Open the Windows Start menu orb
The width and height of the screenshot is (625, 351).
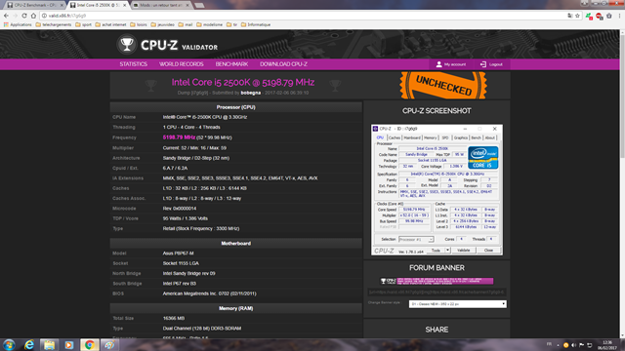(x=9, y=344)
